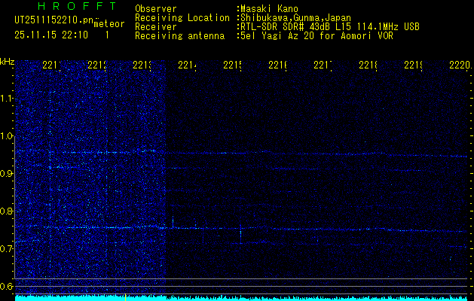The height and width of the screenshot is (301, 474).
Task: Click the 2220 time axis label
Action: (460, 65)
